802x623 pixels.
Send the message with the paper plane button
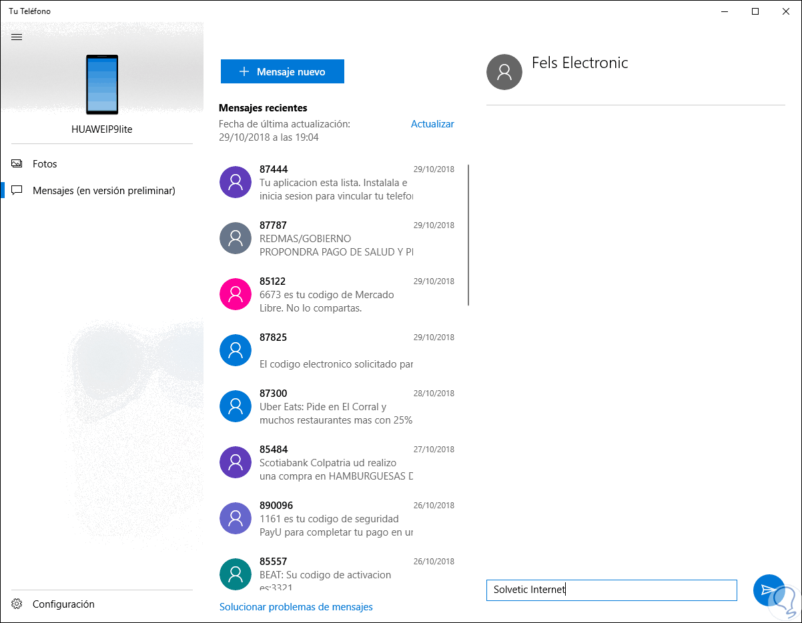click(x=769, y=590)
